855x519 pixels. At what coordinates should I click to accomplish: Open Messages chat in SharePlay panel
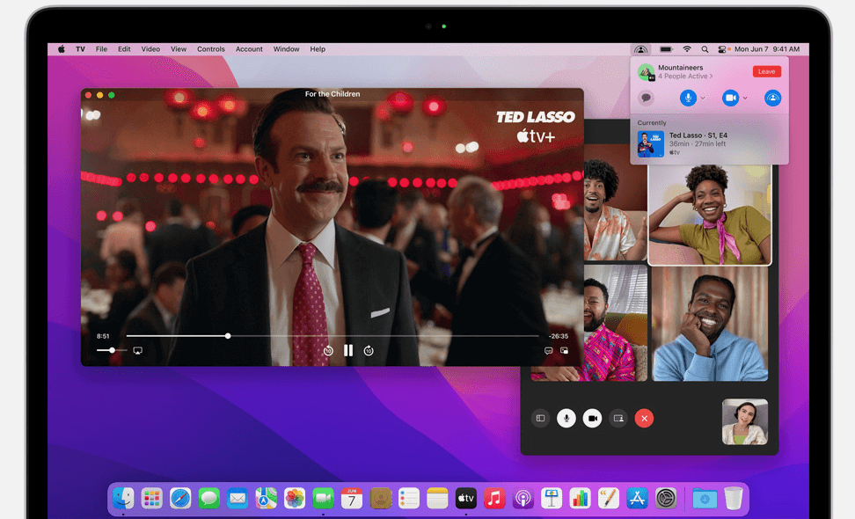click(646, 99)
